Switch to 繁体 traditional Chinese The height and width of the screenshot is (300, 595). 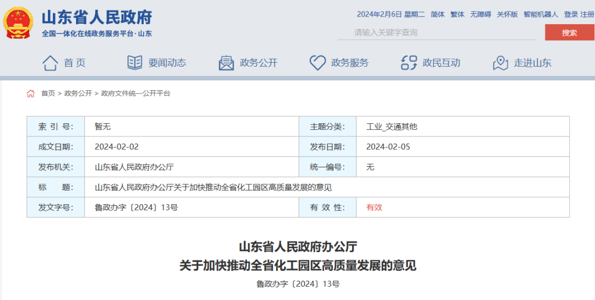pos(457,14)
